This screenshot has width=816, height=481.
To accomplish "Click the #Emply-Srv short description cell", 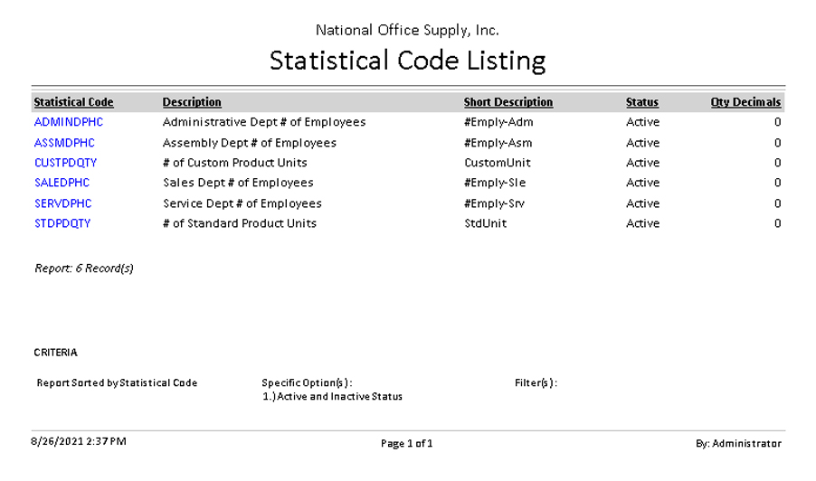I will pos(494,203).
